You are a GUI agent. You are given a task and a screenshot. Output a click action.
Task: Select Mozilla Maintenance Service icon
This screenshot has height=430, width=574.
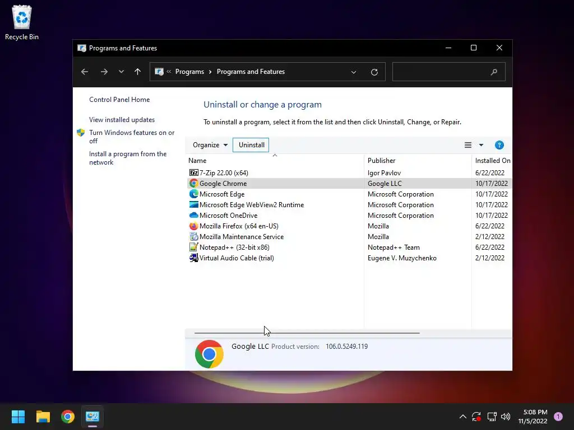pyautogui.click(x=193, y=237)
